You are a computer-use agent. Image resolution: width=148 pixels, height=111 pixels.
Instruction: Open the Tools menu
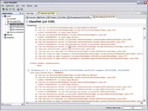pos(23,6)
